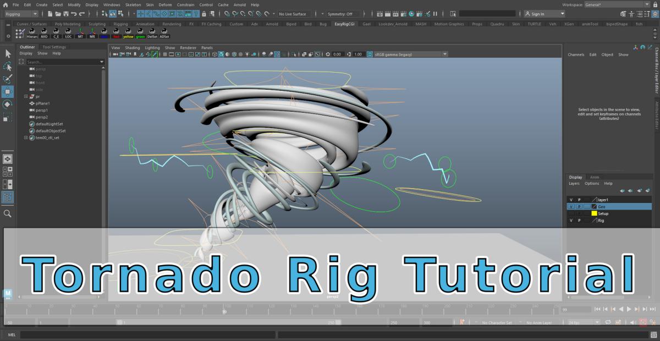Switch to the EasyRigCGI shelf tab

coord(345,24)
